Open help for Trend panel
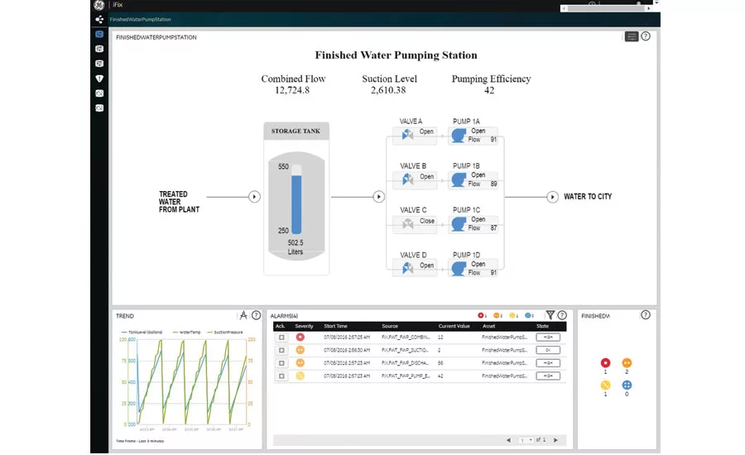This screenshot has width=745, height=455. 256,315
